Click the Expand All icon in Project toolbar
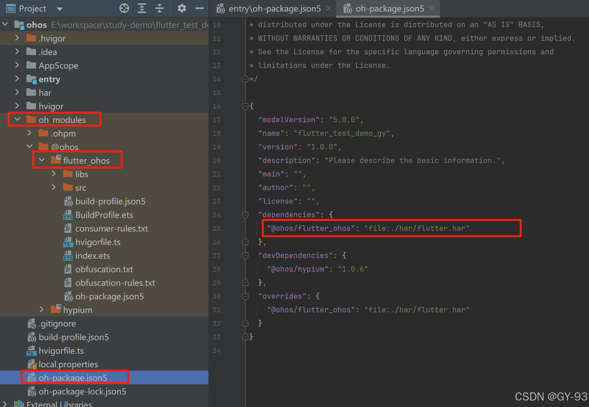 coord(142,8)
